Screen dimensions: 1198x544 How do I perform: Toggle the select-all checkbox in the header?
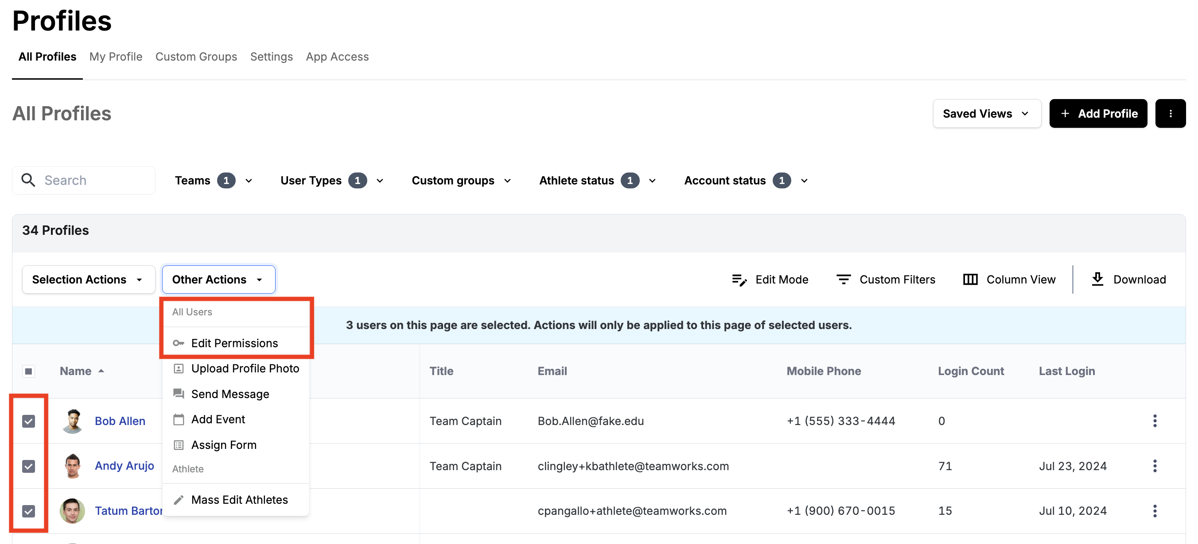(28, 371)
